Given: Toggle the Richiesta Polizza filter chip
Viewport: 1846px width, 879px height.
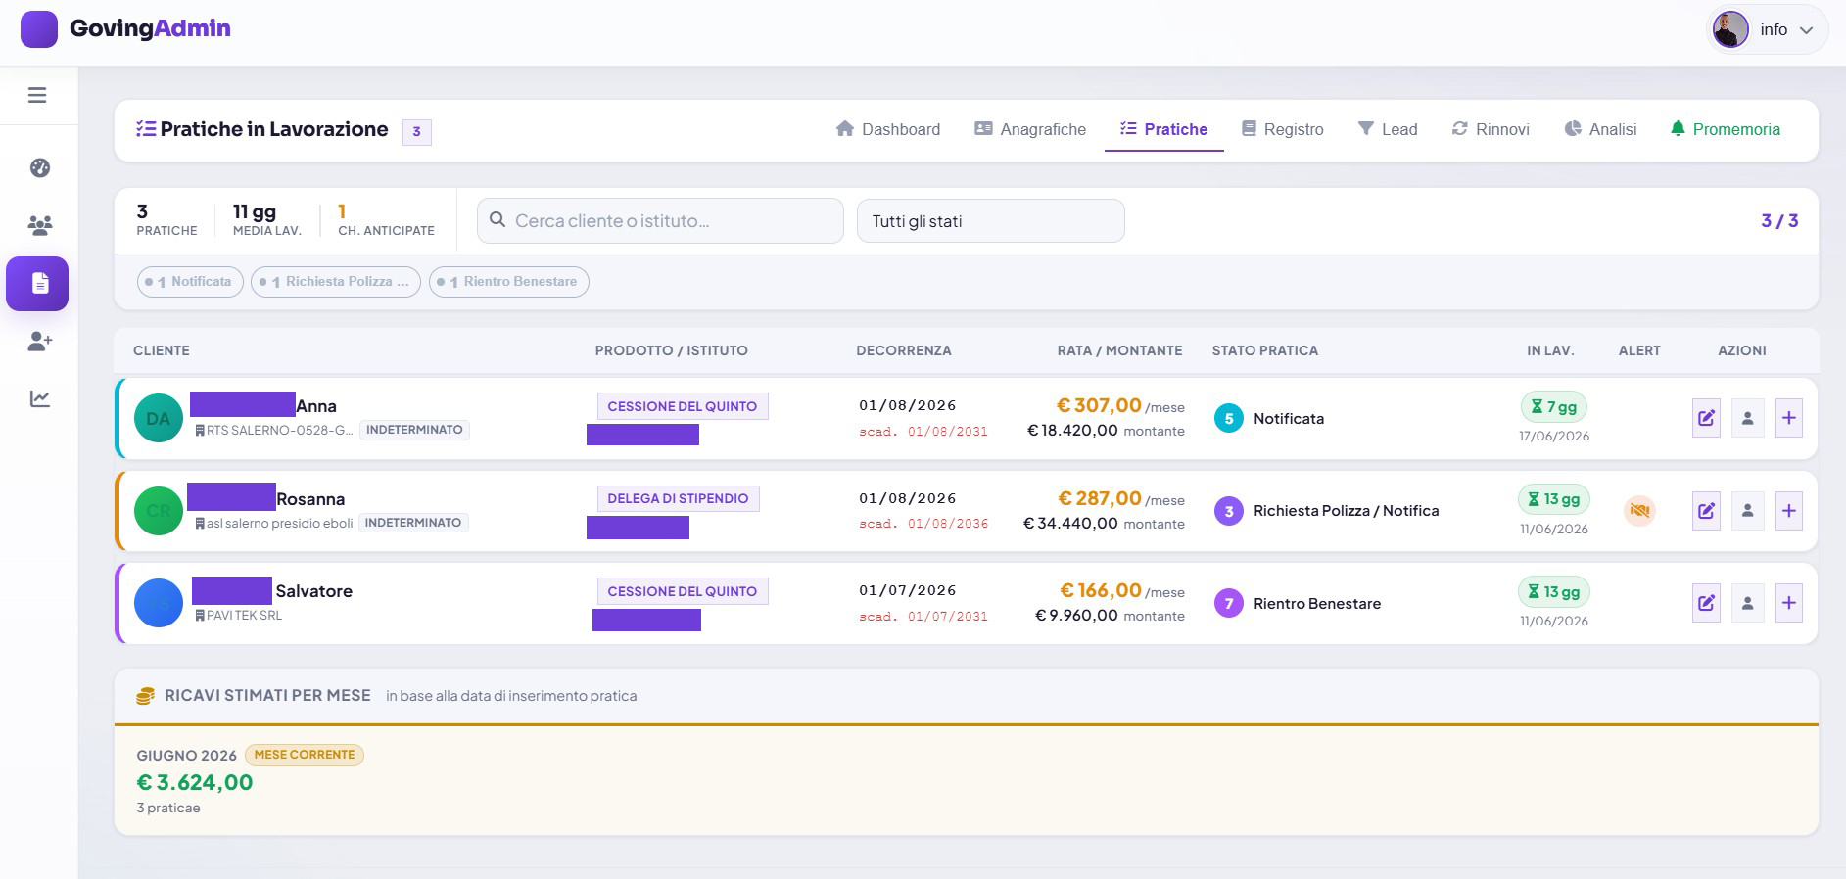Looking at the screenshot, I should [x=336, y=282].
